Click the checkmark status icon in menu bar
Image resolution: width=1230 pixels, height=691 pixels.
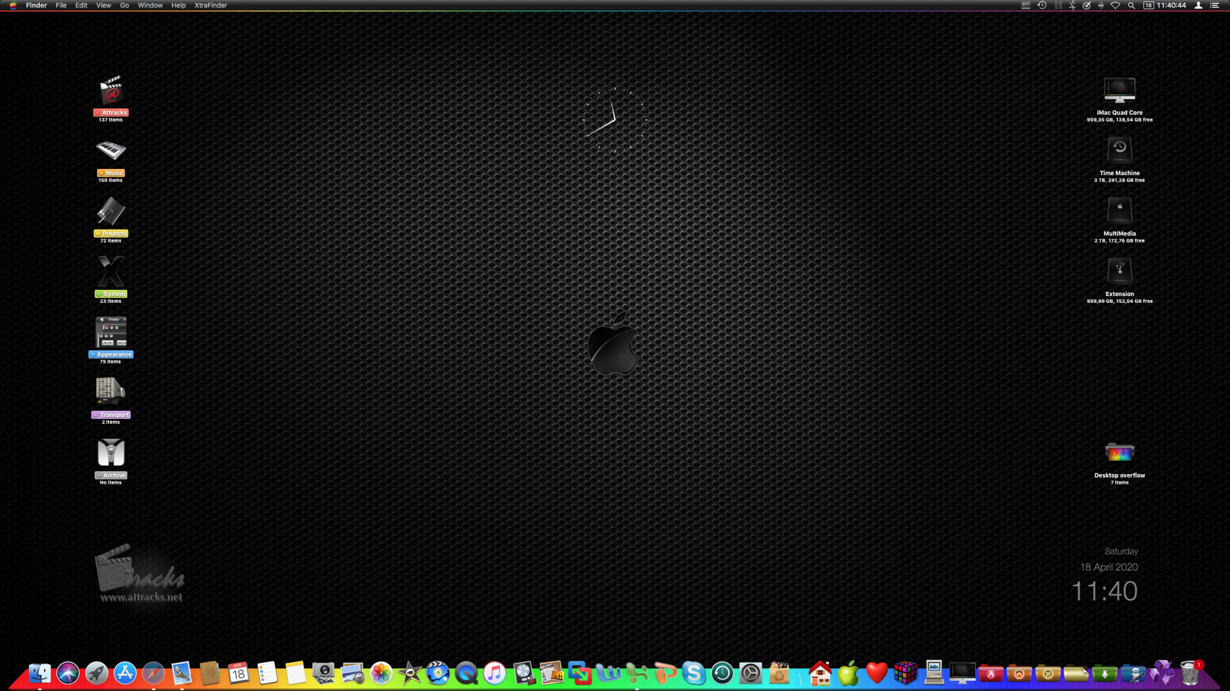tap(1087, 6)
